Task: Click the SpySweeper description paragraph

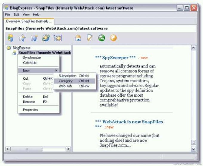Action: point(129,86)
